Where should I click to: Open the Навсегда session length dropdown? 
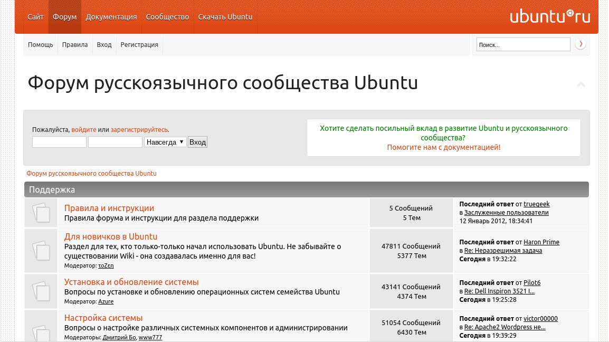tap(166, 142)
